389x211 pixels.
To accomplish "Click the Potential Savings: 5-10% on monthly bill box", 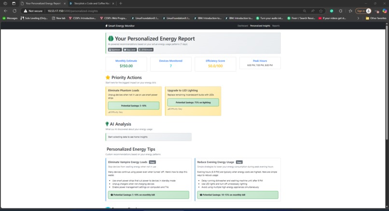I will (148, 195).
